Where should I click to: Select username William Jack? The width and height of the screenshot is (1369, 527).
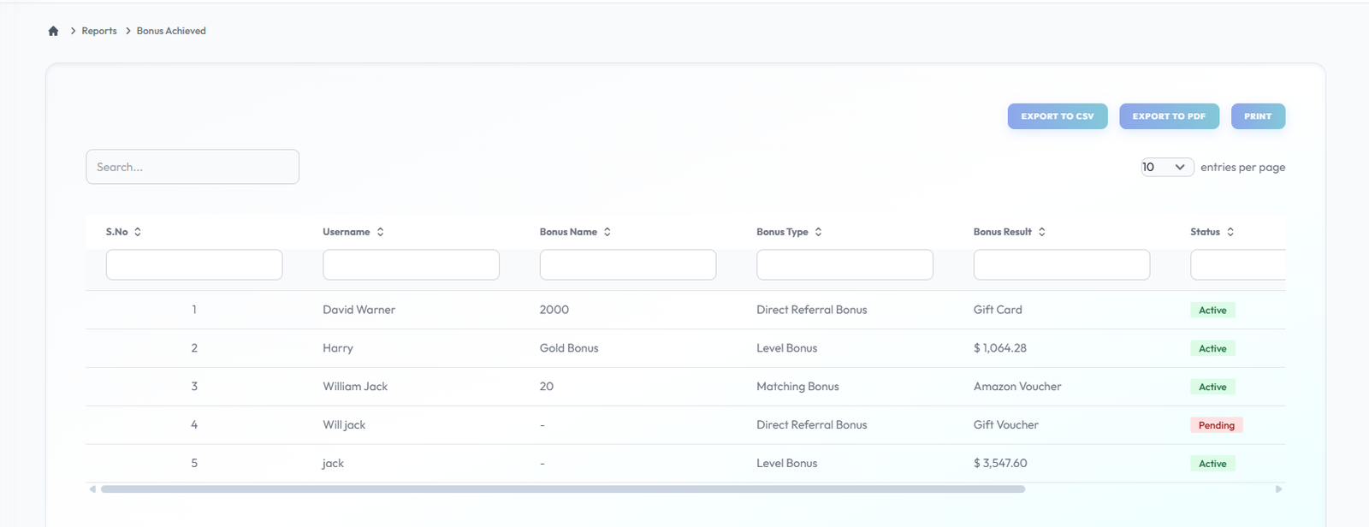[x=355, y=387]
